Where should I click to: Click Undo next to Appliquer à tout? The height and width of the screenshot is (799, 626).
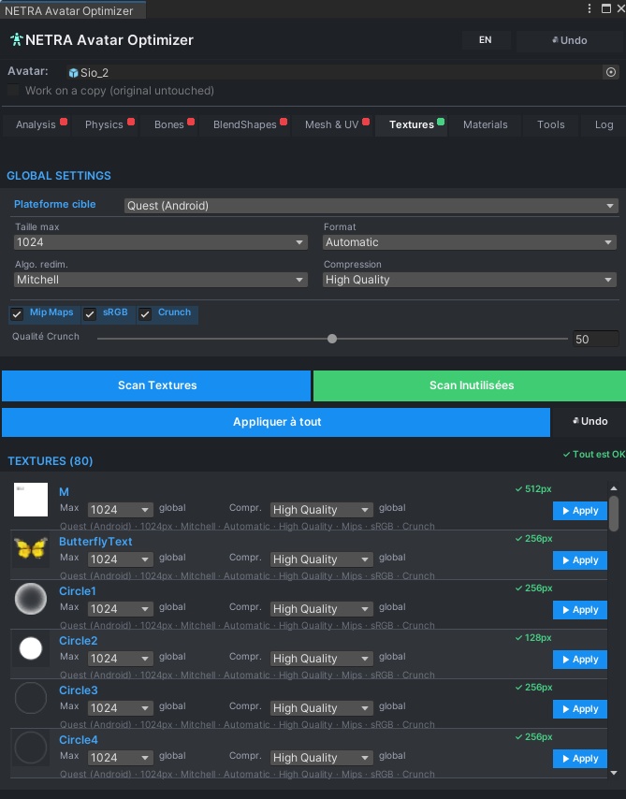(590, 421)
